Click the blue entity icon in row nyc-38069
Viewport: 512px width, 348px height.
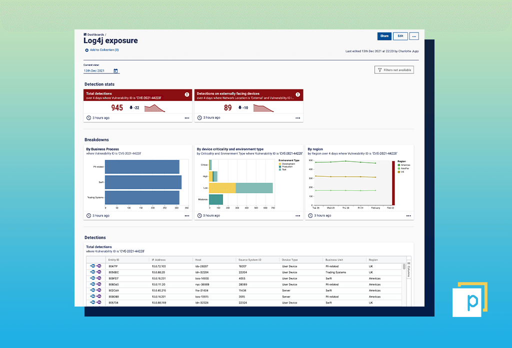click(92, 284)
